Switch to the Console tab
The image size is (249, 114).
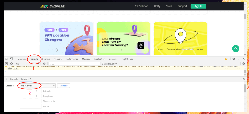[34, 59]
